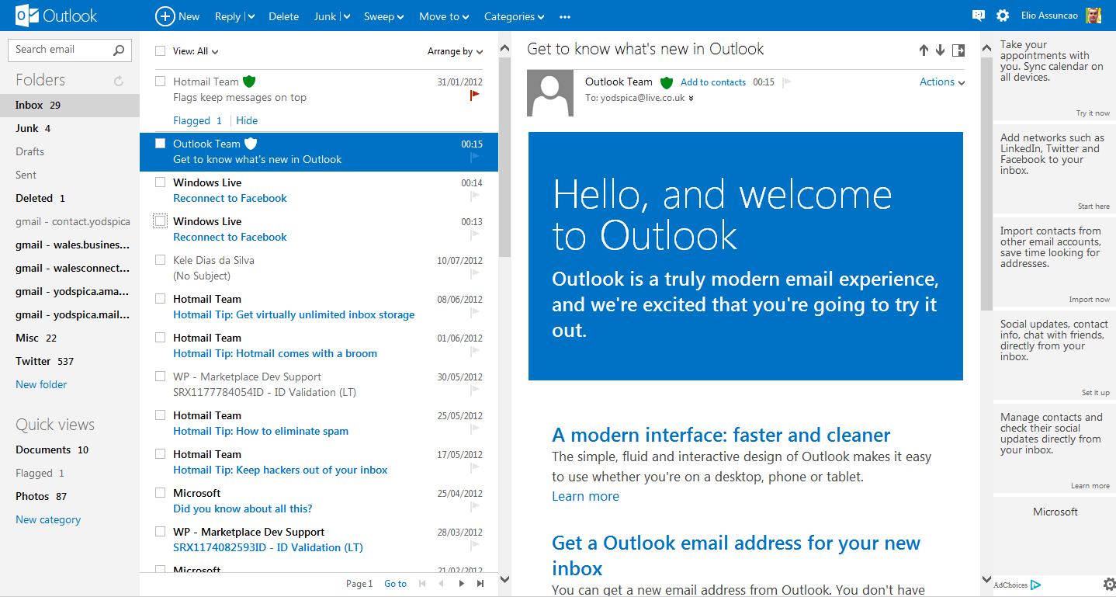Flag the Windows Live message from 00:14
1116x597 pixels.
tap(475, 196)
